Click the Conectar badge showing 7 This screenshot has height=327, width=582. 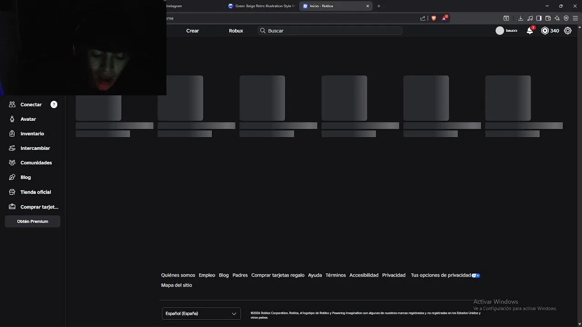point(54,104)
